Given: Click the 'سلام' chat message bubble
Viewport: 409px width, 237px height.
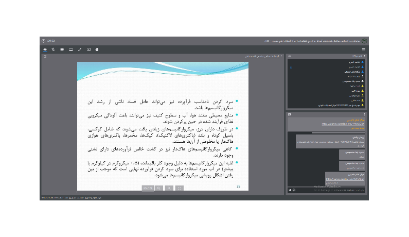Looking at the screenshot, I should click(x=352, y=155).
